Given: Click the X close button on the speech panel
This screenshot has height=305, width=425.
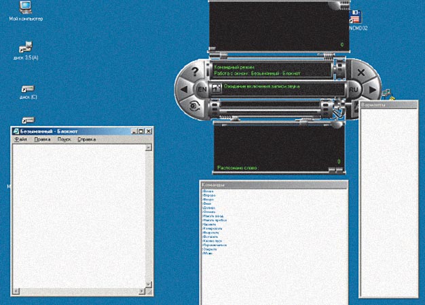Looking at the screenshot, I should point(361,71).
